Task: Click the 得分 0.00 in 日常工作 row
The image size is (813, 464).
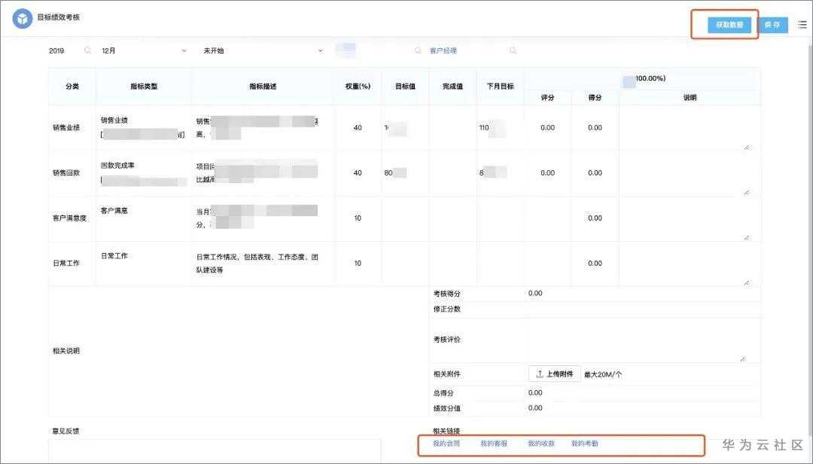Action: pyautogui.click(x=595, y=263)
